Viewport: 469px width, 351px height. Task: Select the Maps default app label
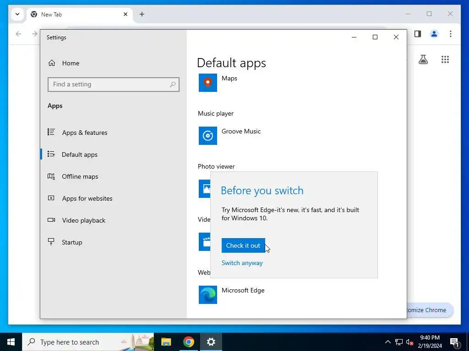click(229, 78)
